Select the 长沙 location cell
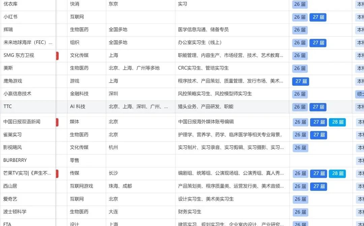The image size is (364, 226). pos(114,173)
